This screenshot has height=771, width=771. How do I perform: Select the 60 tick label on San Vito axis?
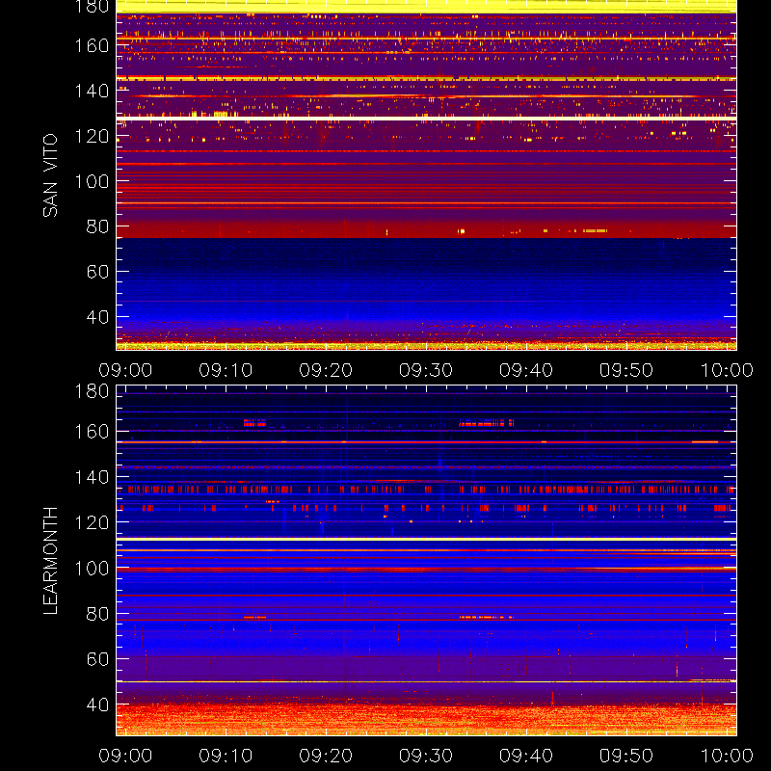click(97, 272)
